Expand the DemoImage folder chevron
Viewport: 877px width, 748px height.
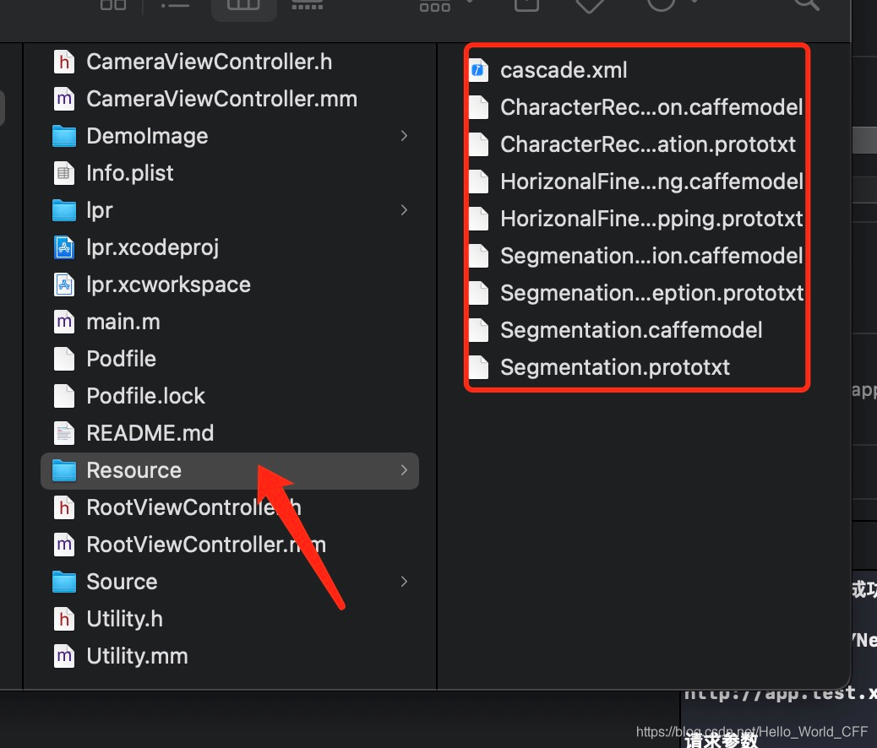(404, 136)
